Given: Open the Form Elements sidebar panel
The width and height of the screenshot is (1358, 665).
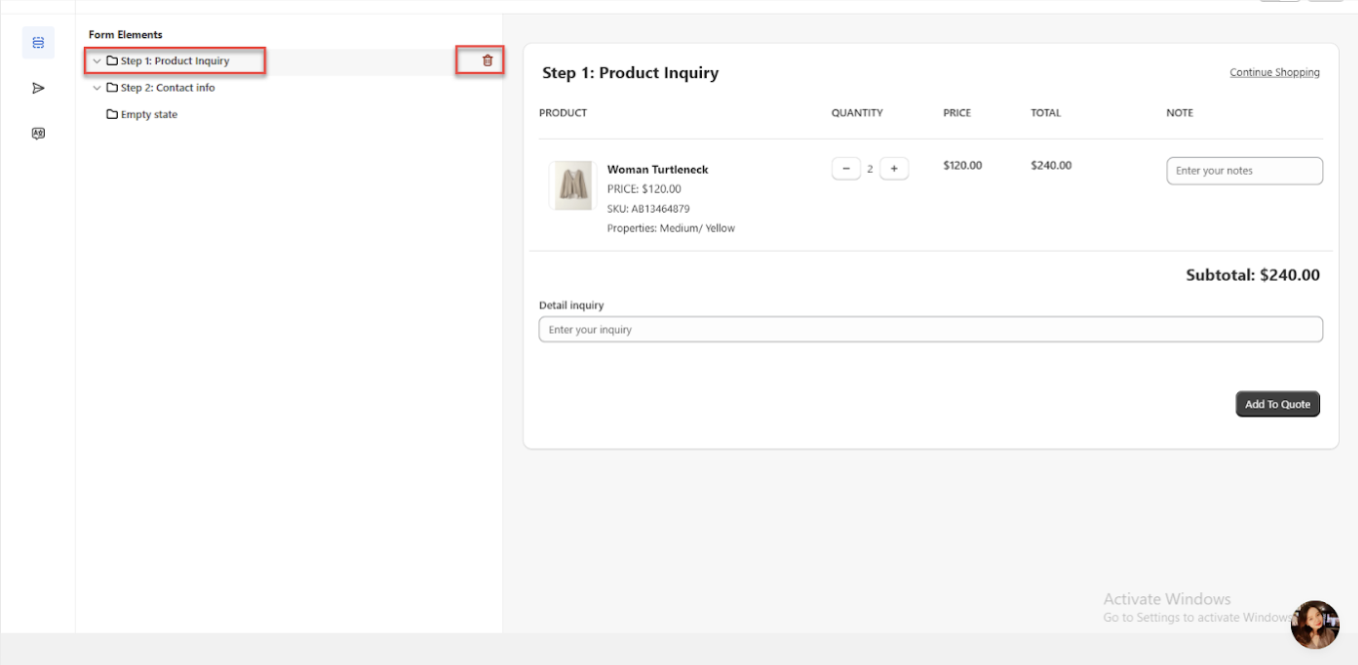Looking at the screenshot, I should pyautogui.click(x=38, y=43).
